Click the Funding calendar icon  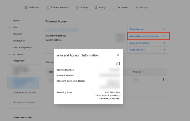pyautogui.click(x=77, y=7)
